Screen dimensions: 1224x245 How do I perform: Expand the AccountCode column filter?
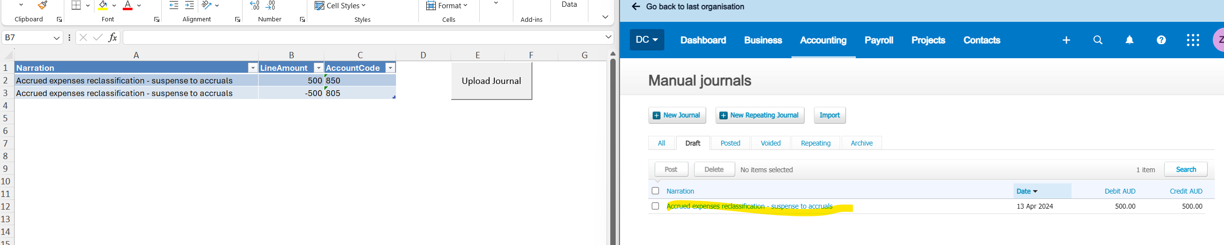pyautogui.click(x=390, y=68)
